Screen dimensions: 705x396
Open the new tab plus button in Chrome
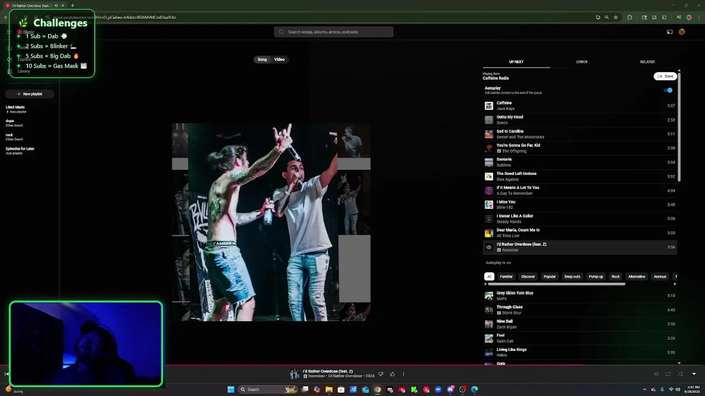click(x=72, y=5)
